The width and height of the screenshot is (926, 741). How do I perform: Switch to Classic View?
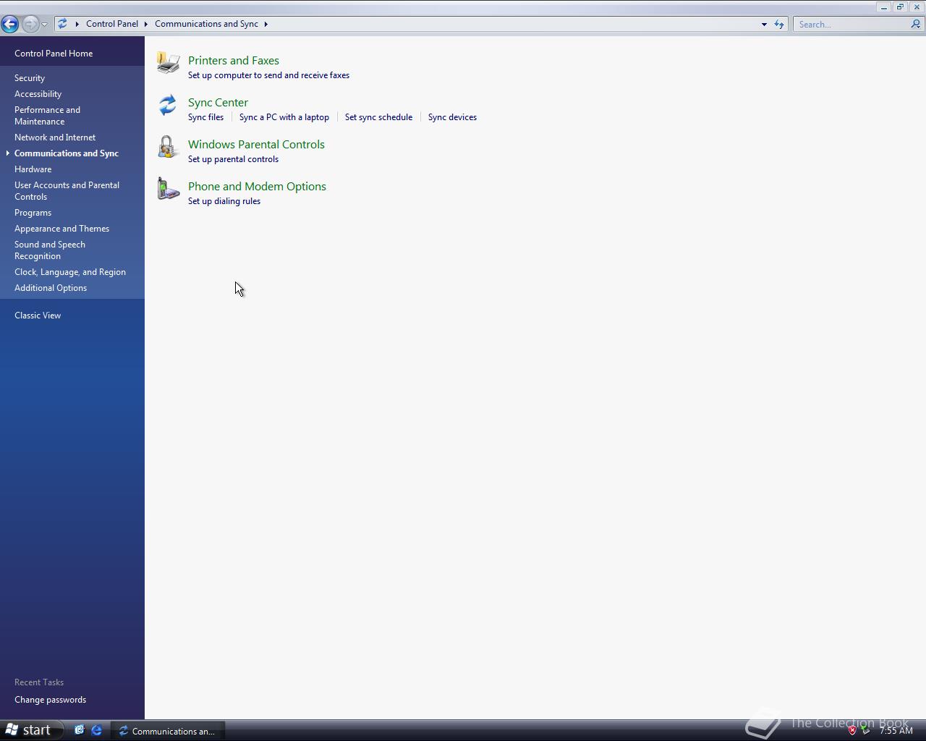(38, 316)
